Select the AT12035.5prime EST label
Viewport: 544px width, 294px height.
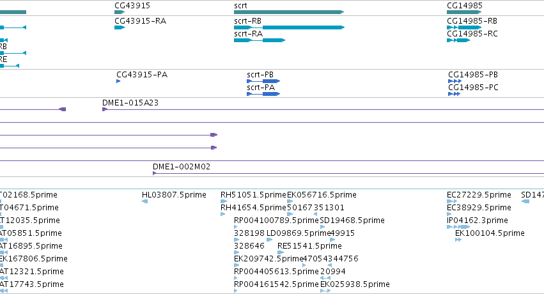point(30,220)
